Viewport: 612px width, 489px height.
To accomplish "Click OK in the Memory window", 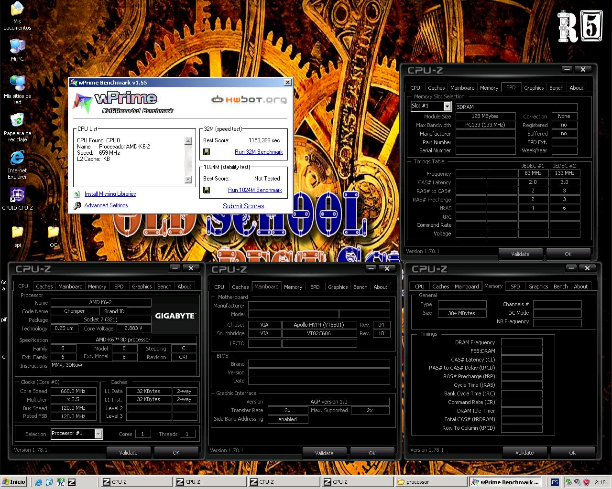I will pyautogui.click(x=572, y=453).
